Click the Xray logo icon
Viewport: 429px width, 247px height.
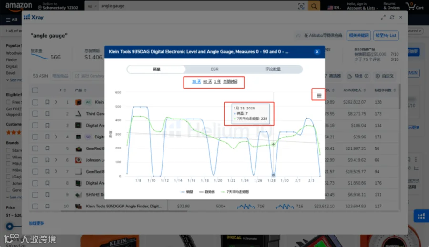(27, 17)
